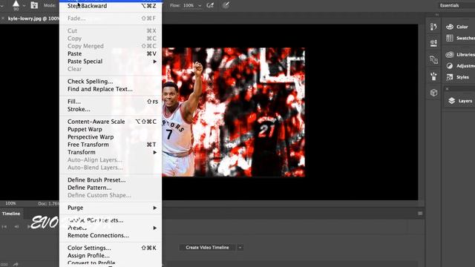Click the zoom level 100% field
This screenshot has width=475, height=267.
click(x=10, y=203)
